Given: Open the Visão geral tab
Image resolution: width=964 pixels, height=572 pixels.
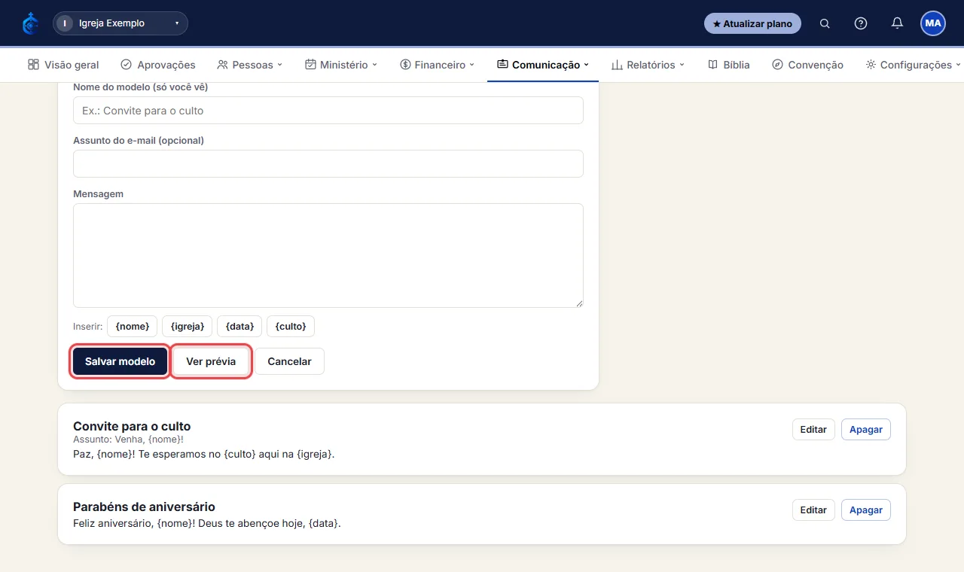Looking at the screenshot, I should point(63,65).
